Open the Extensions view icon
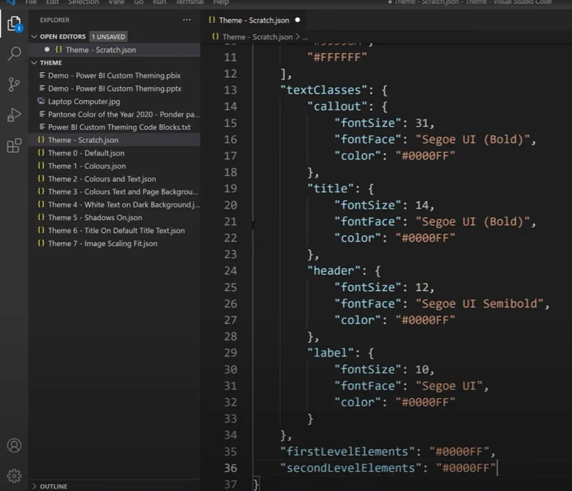The image size is (572, 491). point(14,146)
